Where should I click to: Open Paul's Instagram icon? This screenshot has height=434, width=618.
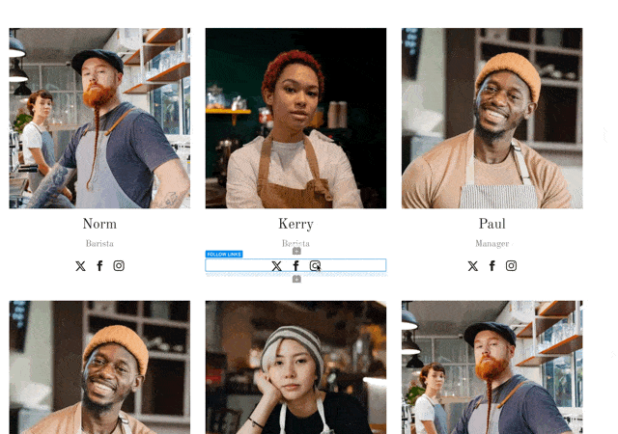(511, 266)
